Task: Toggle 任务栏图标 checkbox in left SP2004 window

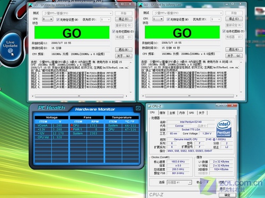Action: tap(113, 32)
